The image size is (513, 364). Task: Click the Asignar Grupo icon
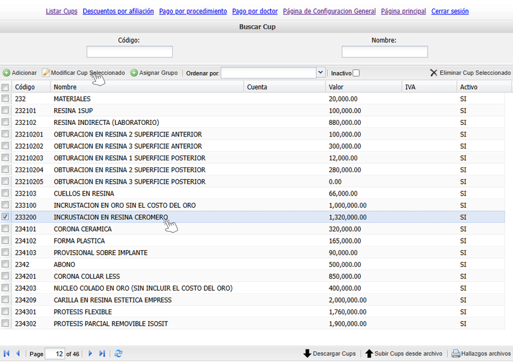point(134,73)
